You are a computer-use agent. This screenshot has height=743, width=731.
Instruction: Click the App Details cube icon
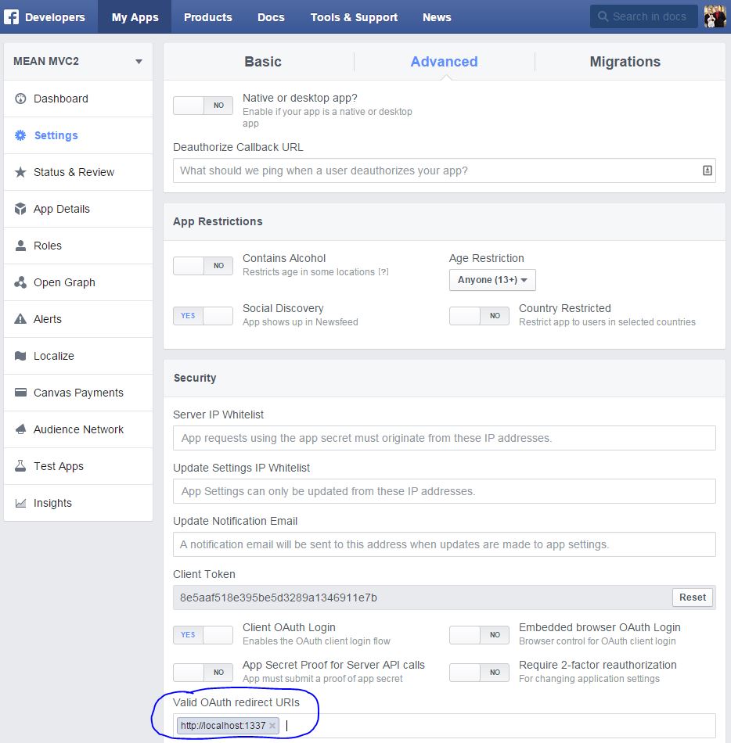(20, 209)
